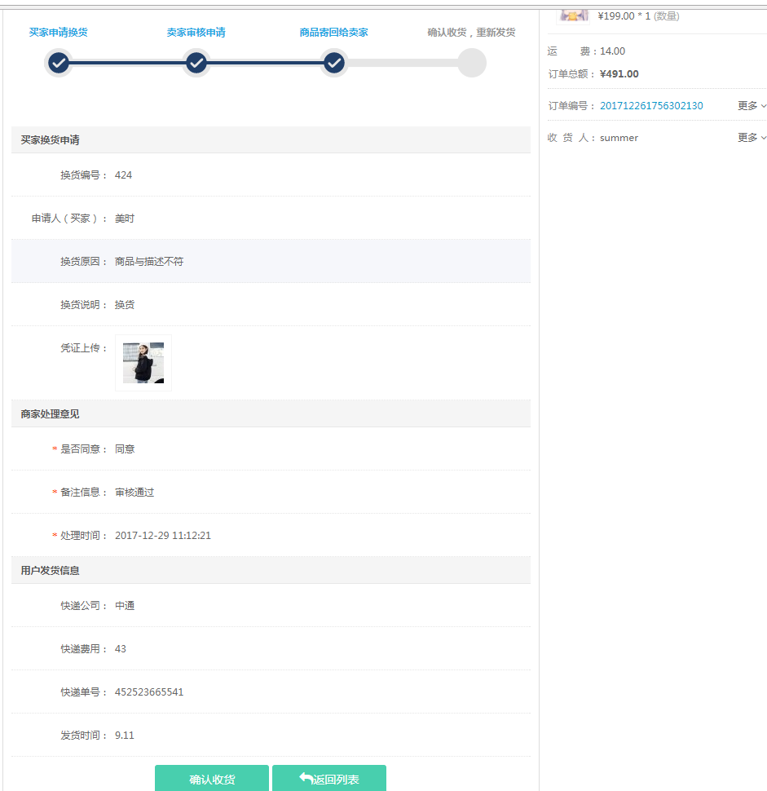Click the product image beside ¥199.00
The image size is (767, 791).
573,14
